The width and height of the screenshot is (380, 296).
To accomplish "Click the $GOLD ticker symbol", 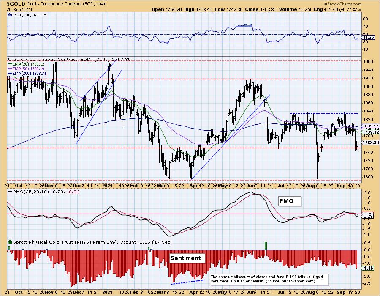I will click(x=16, y=4).
